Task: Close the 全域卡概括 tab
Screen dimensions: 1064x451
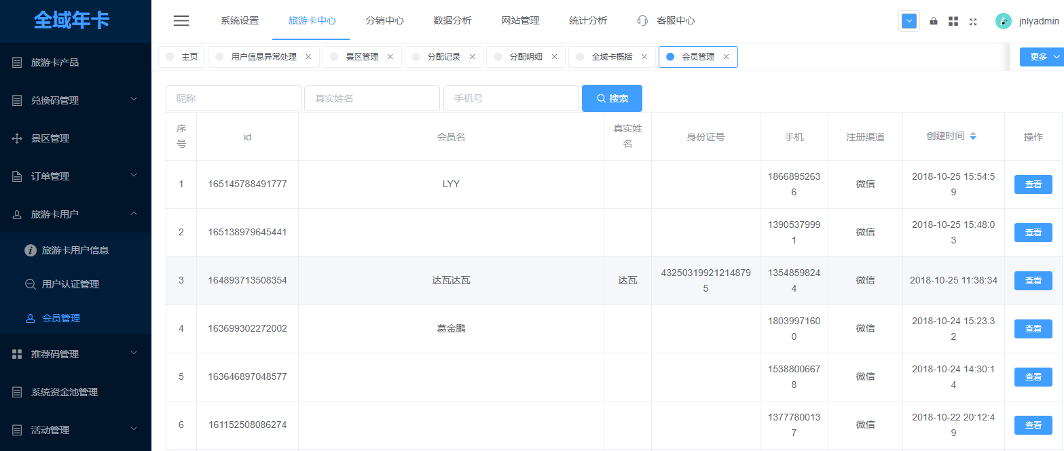Action: pos(644,57)
